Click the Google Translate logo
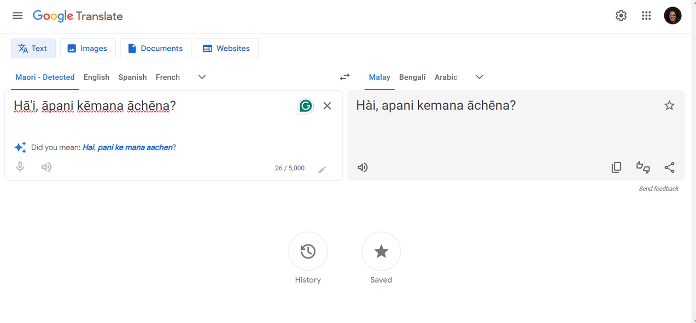Viewport: 696px width, 323px height. (78, 16)
